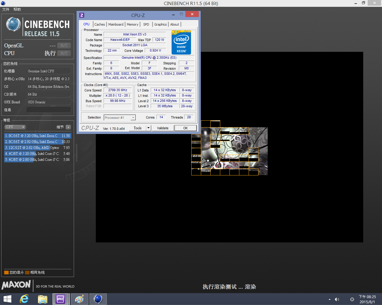Select the CPU tab in CPU-Z
Image resolution: width=382 pixels, height=305 pixels.
[x=87, y=24]
